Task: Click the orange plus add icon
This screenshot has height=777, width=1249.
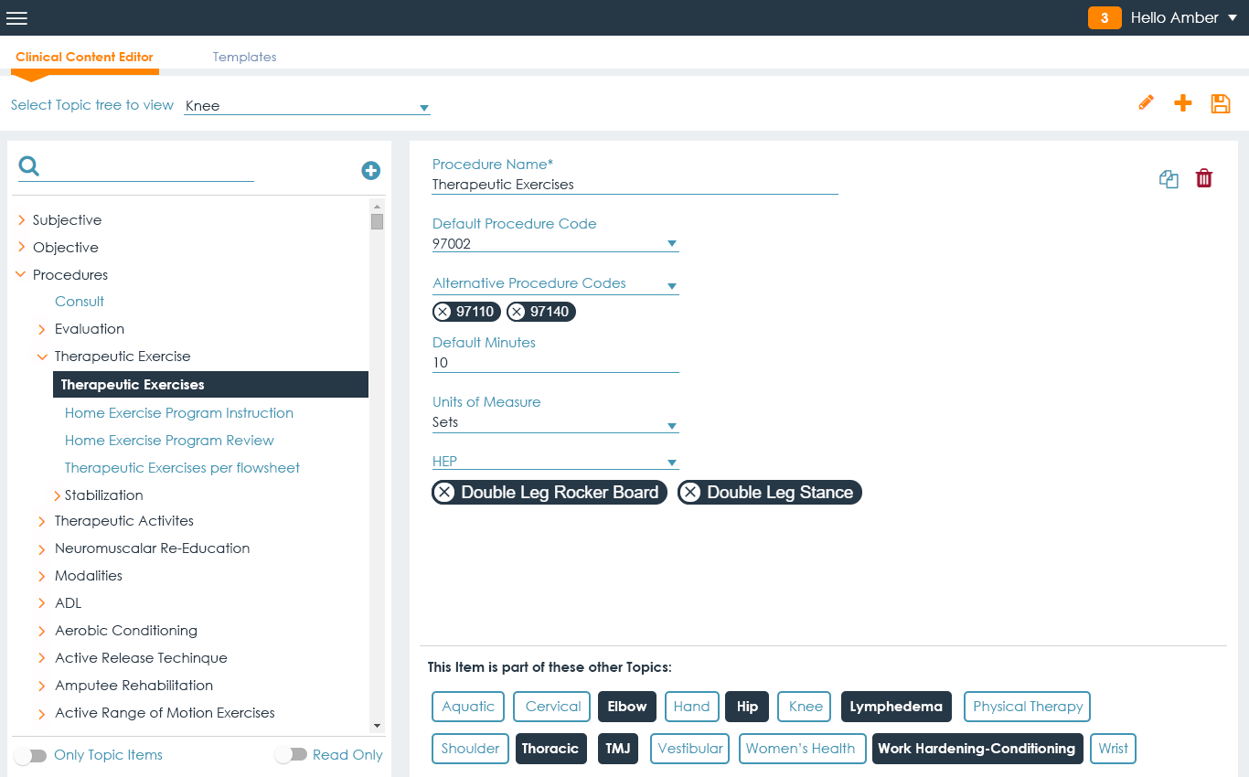Action: [1183, 102]
